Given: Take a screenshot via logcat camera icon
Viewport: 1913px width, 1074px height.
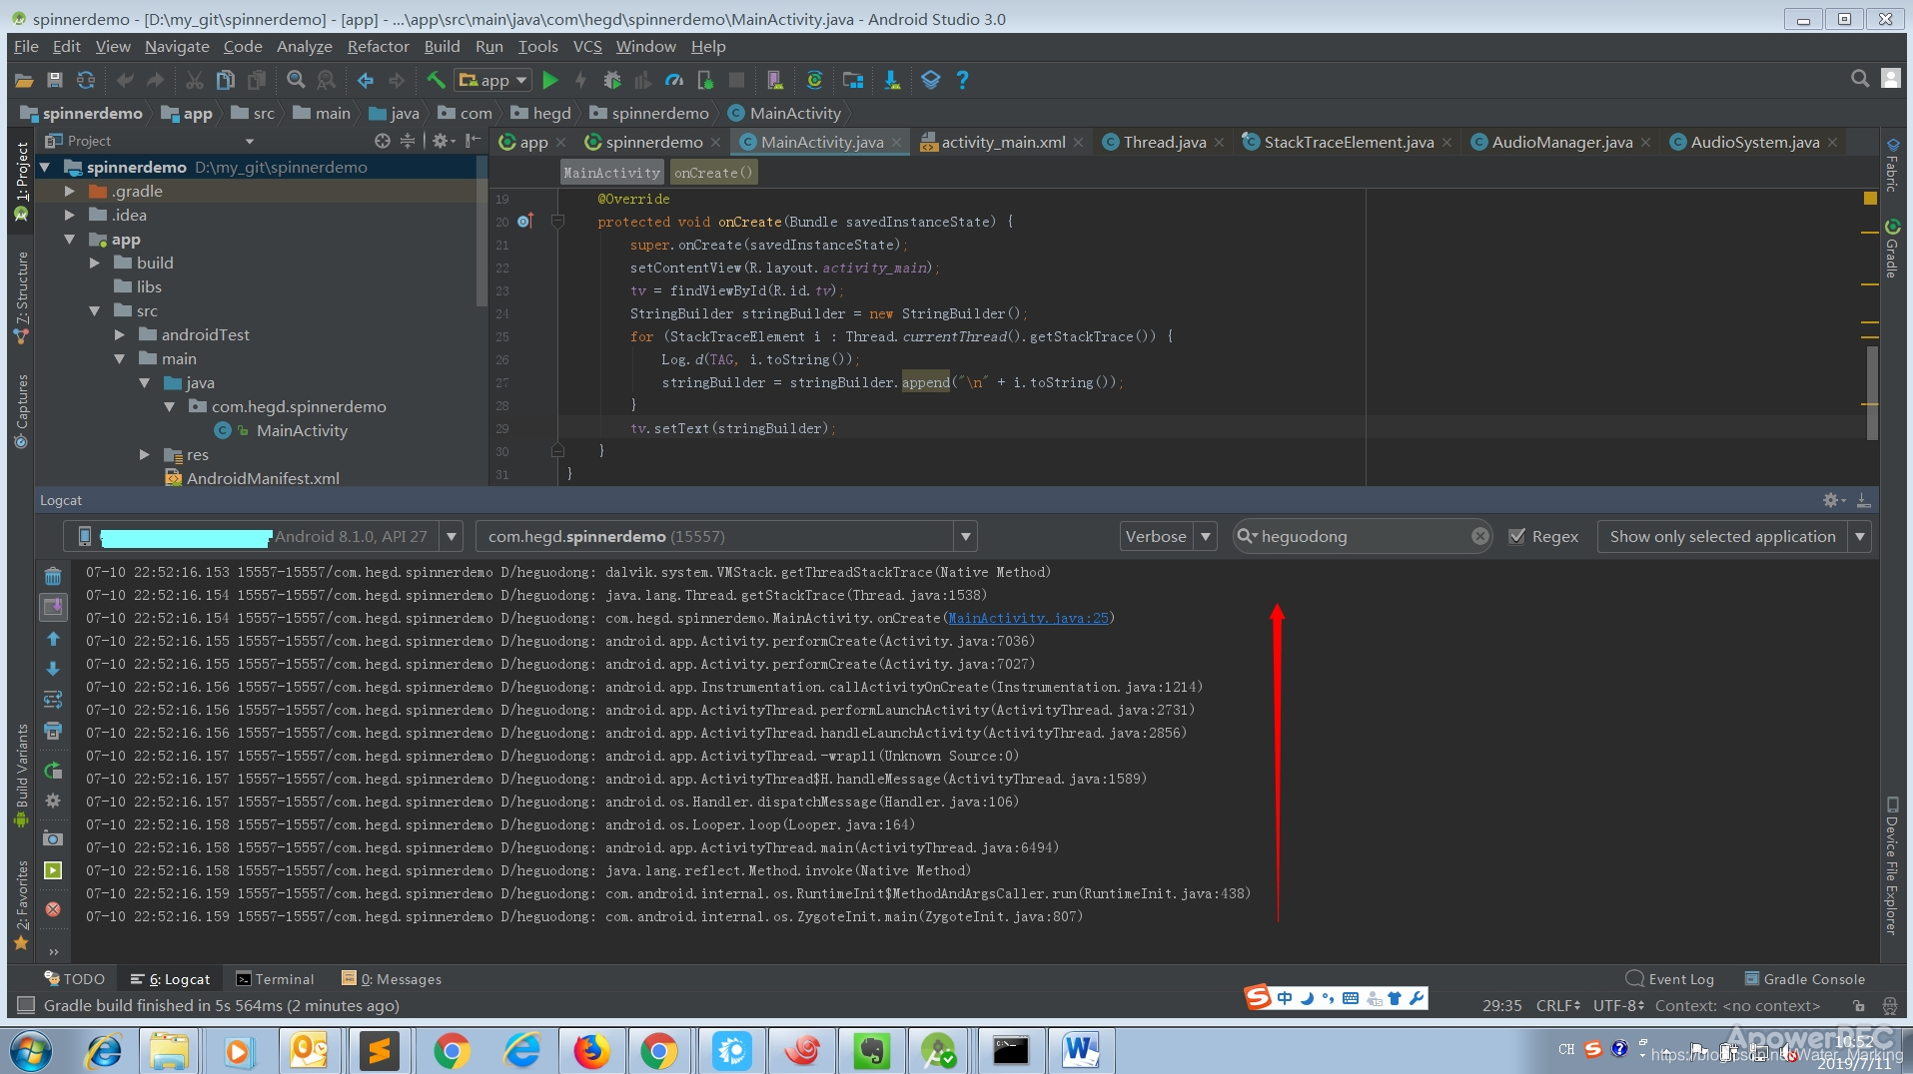Looking at the screenshot, I should click(53, 838).
